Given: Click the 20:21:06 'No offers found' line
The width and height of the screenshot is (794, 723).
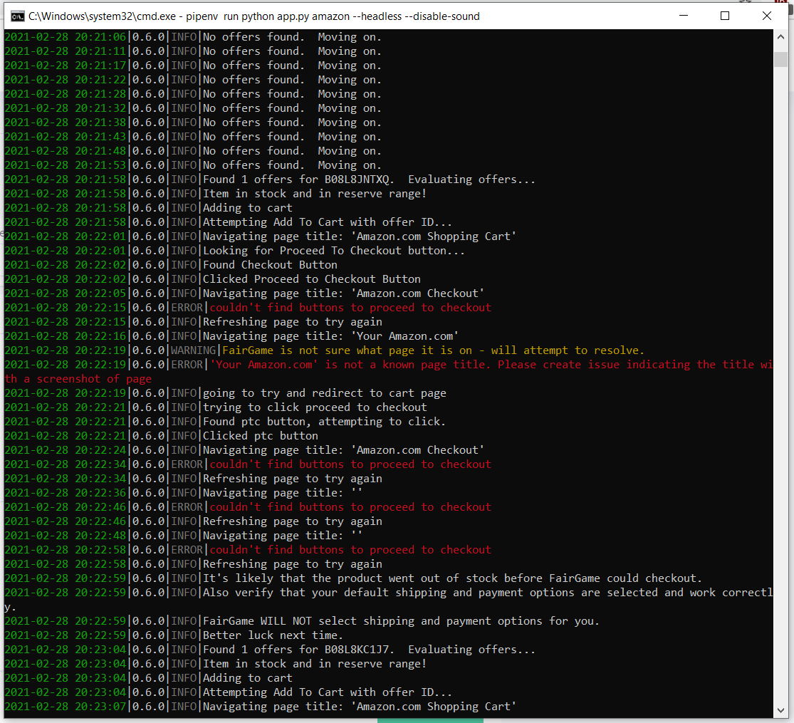Looking at the screenshot, I should tap(193, 37).
